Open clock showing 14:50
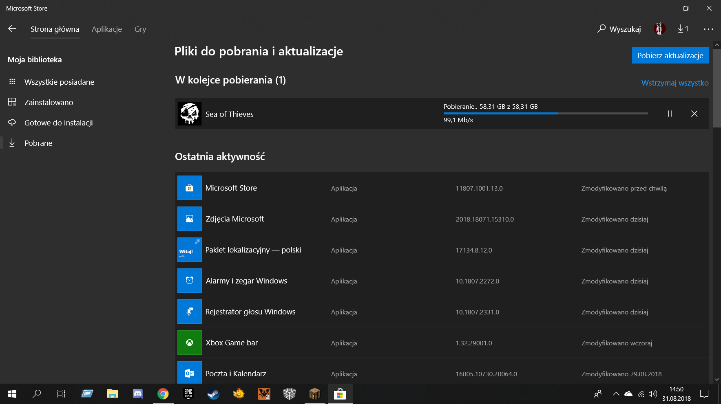 pyautogui.click(x=676, y=394)
